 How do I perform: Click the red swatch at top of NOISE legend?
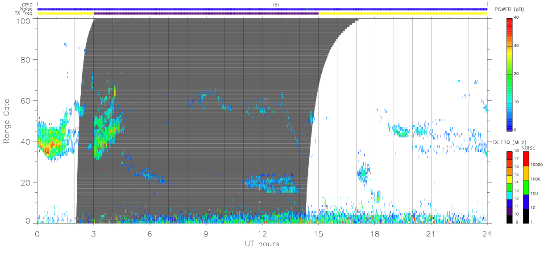click(x=526, y=158)
